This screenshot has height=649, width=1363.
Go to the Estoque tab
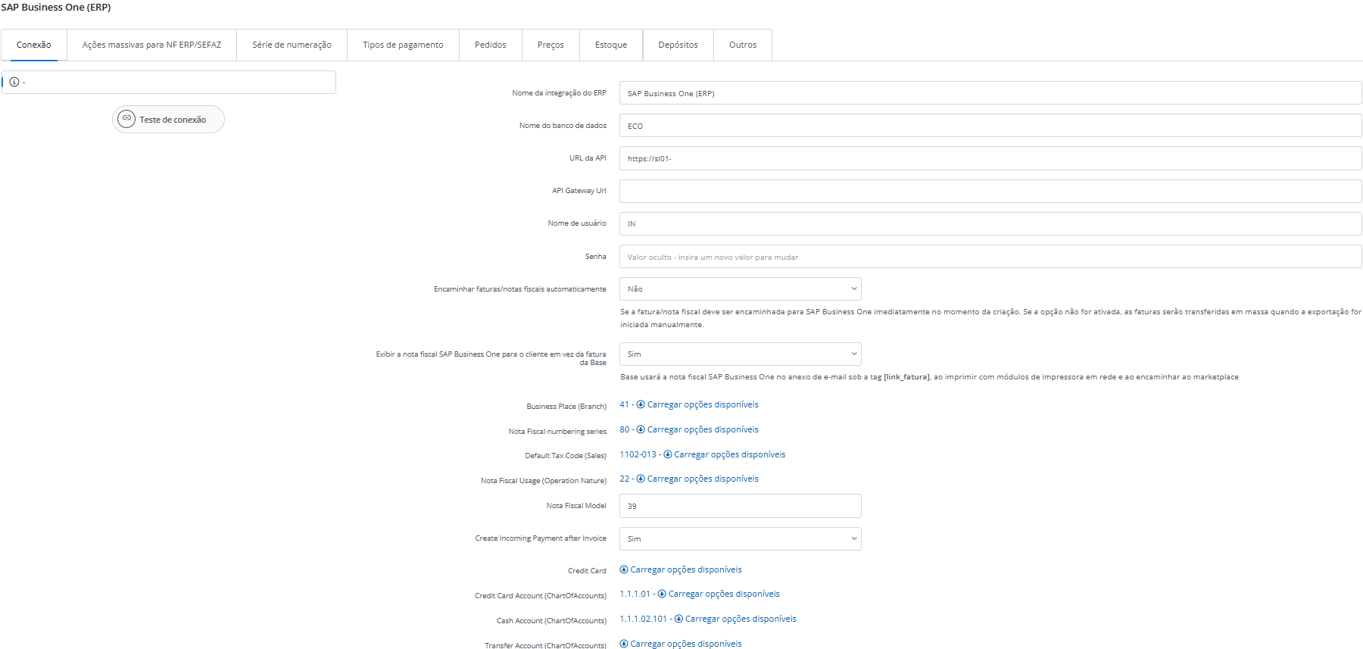click(x=610, y=45)
